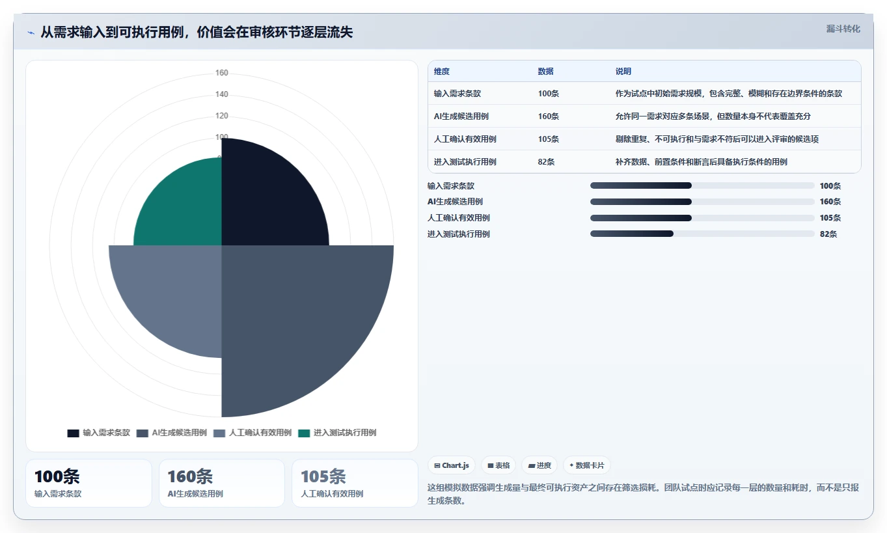Click the 说明 table column header
This screenshot has width=887, height=533.
(x=623, y=72)
